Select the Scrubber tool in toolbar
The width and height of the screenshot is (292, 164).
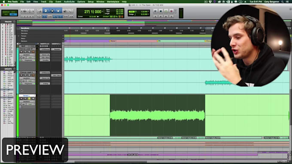coord(65,11)
